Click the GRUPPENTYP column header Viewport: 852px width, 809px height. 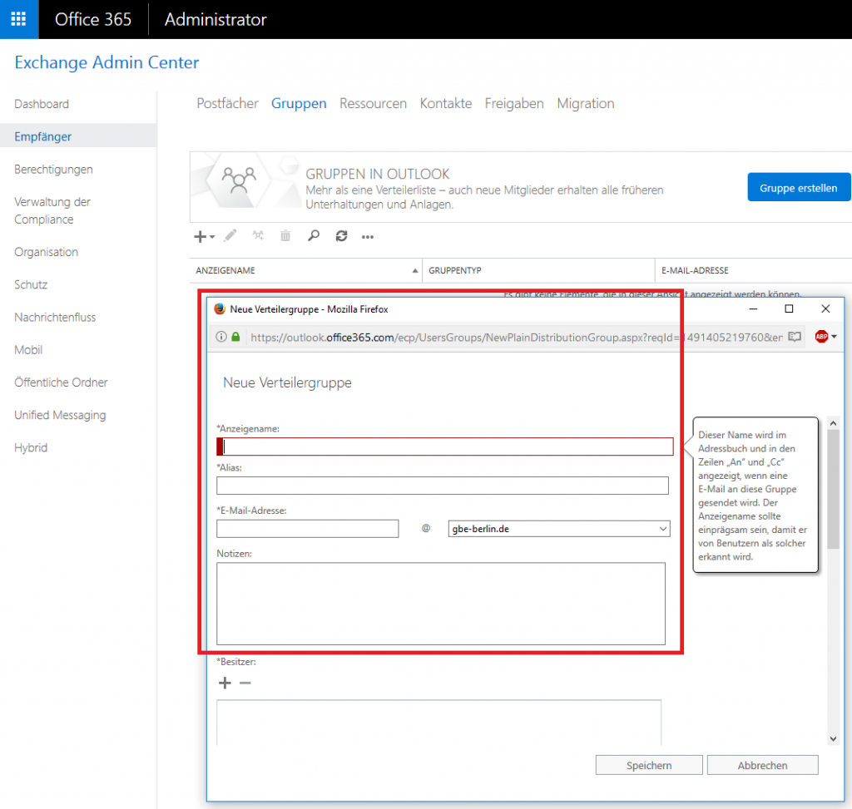coord(538,270)
